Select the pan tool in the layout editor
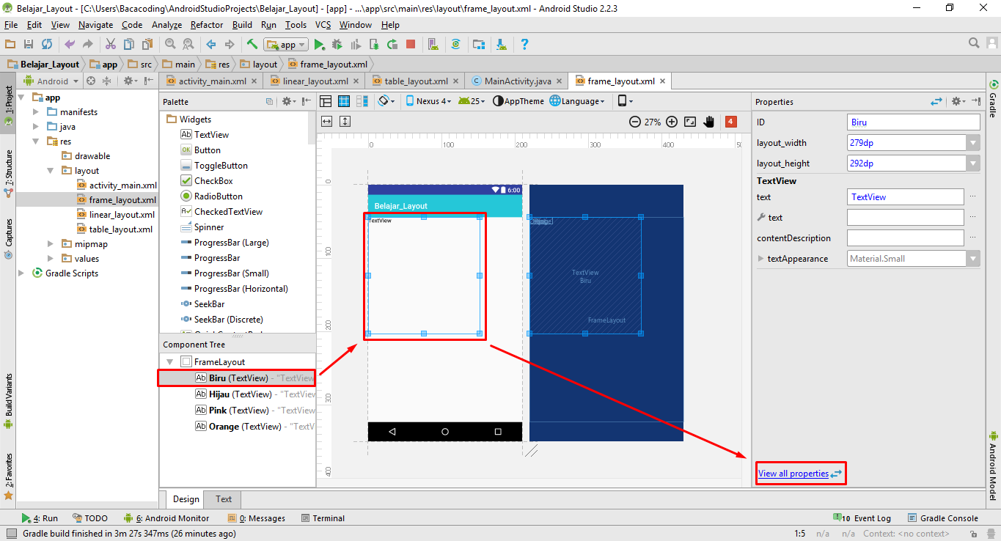 tap(708, 121)
